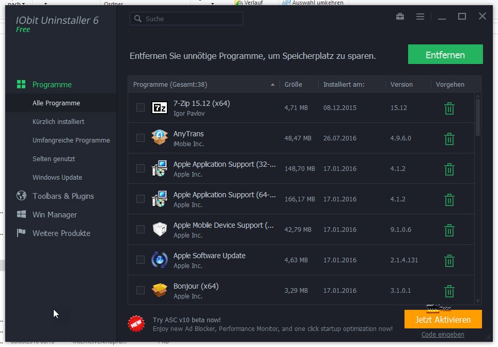Open Umfangreiche Programme list

(71, 140)
